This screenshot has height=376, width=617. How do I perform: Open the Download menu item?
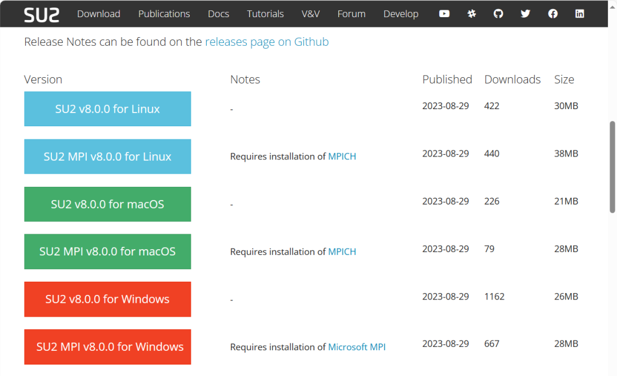pyautogui.click(x=99, y=14)
